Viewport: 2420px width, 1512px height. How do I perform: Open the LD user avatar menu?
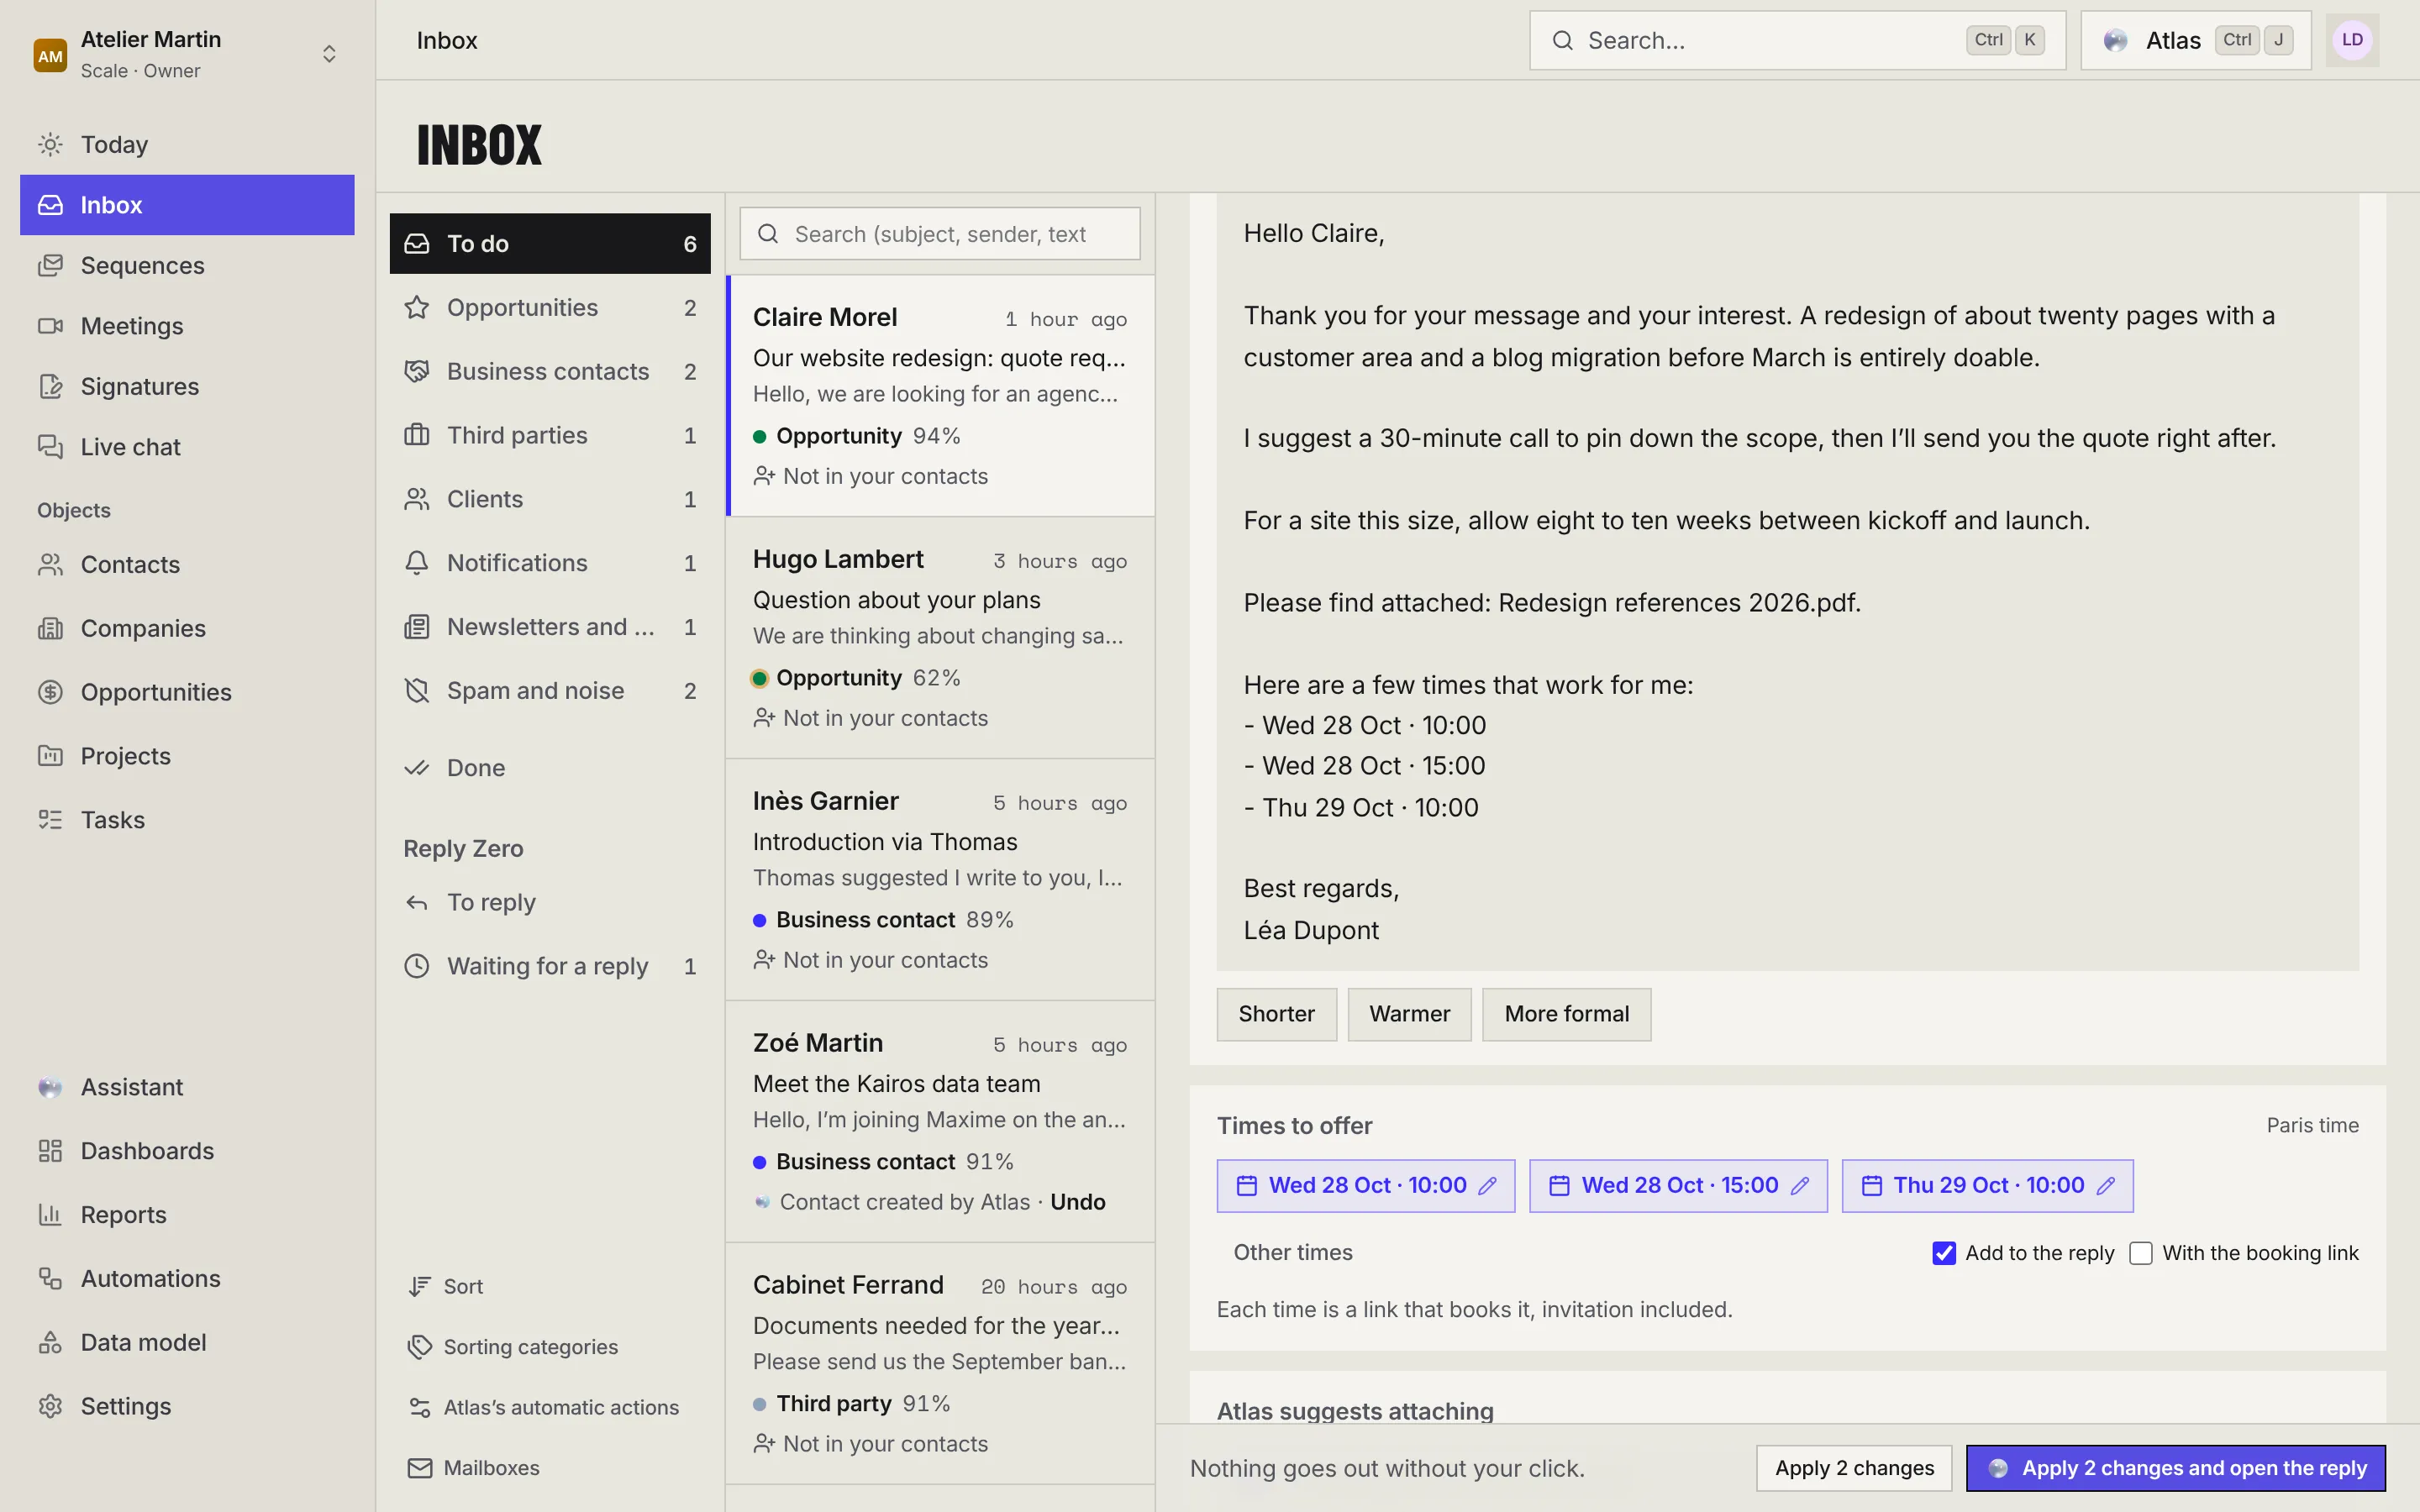pyautogui.click(x=2352, y=40)
